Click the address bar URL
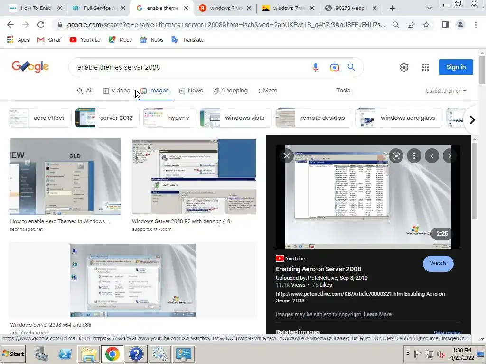This screenshot has height=364, width=486. 226,25
